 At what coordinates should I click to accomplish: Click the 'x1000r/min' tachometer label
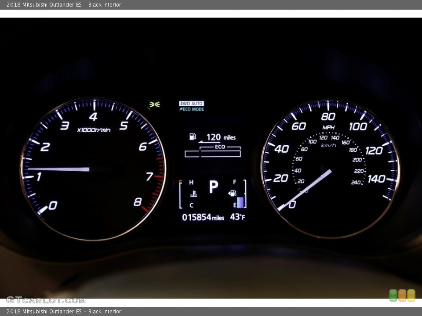tap(94, 130)
